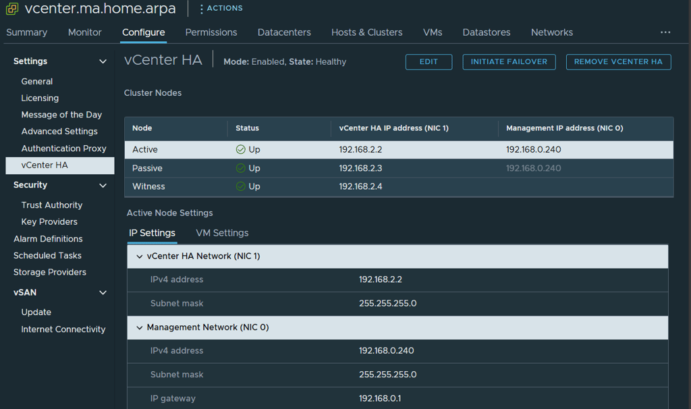691x409 pixels.
Task: Click the green Up status icon for Active node
Action: 240,150
